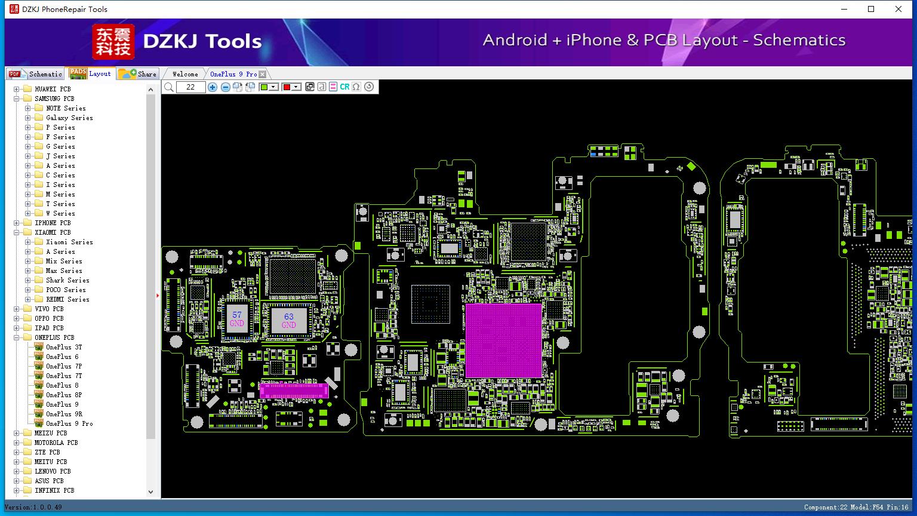Viewport: 917px width, 516px height.
Task: Click the pink horizontal bars icon
Action: tap(333, 87)
